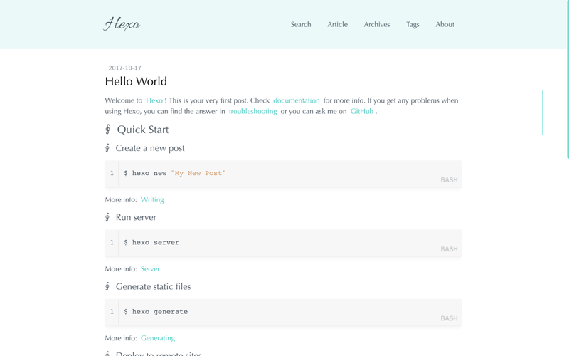Screen dimensions: 569x356
Task: Click anchor icon beside Create a new post
Action: tap(107, 148)
